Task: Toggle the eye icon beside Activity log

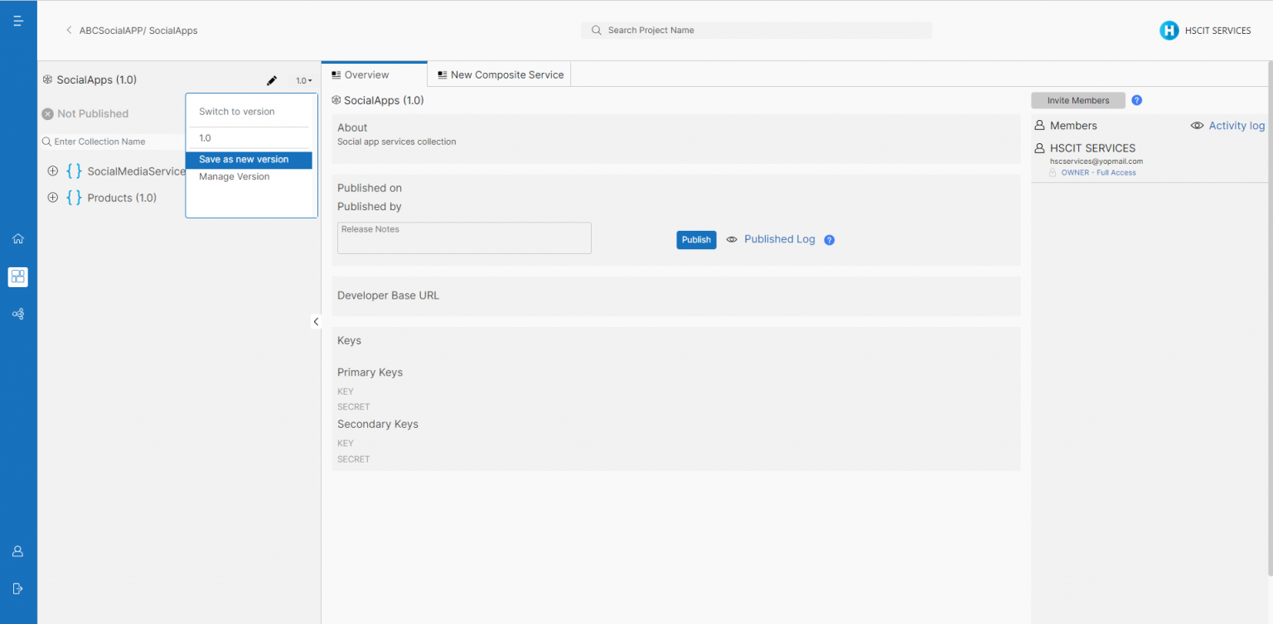Action: click(1197, 125)
